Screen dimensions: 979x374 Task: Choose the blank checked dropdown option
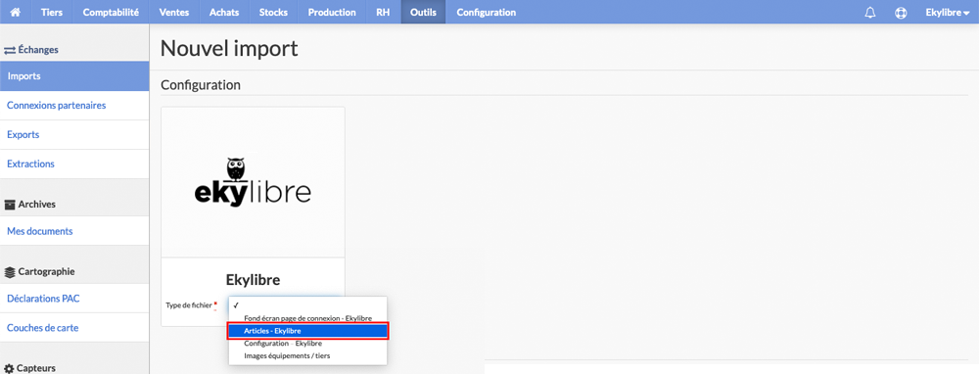coord(307,305)
